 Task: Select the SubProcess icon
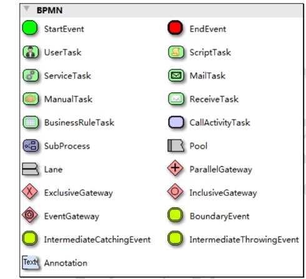pyautogui.click(x=31, y=145)
